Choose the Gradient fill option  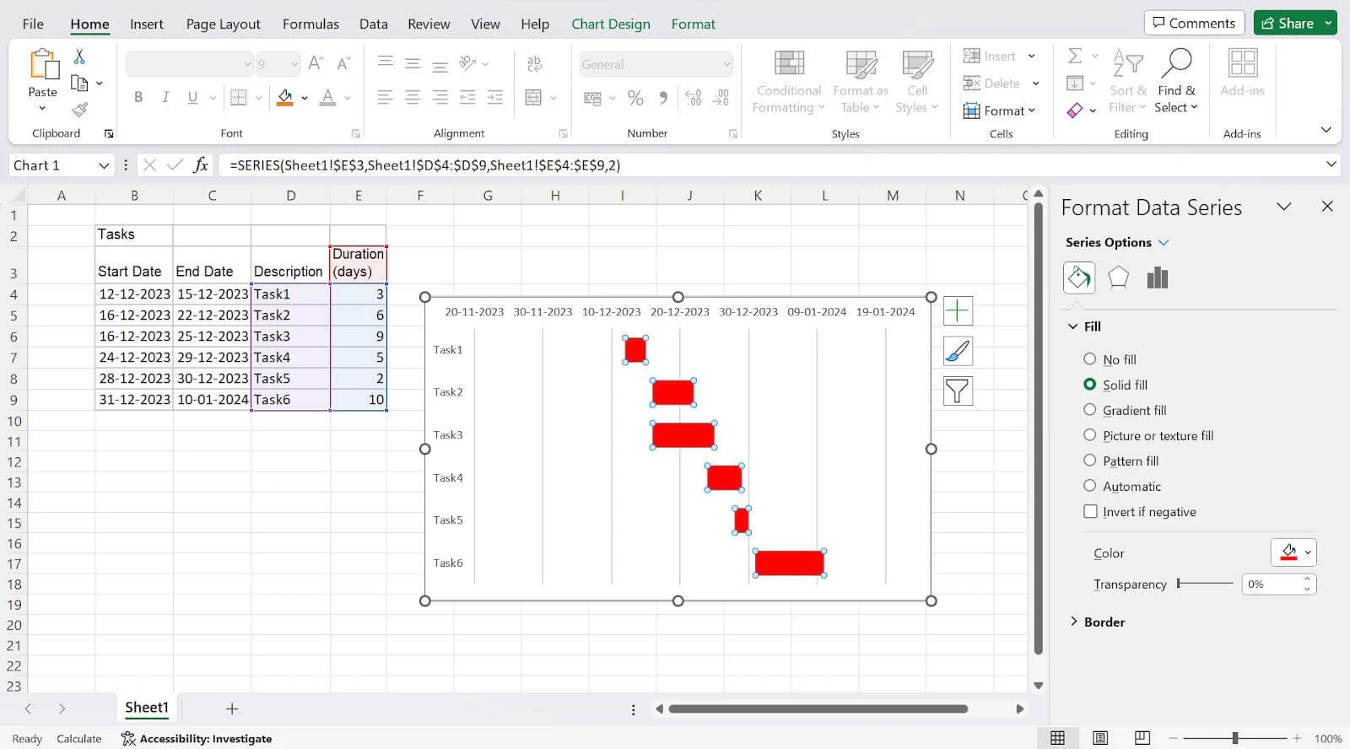[1090, 410]
